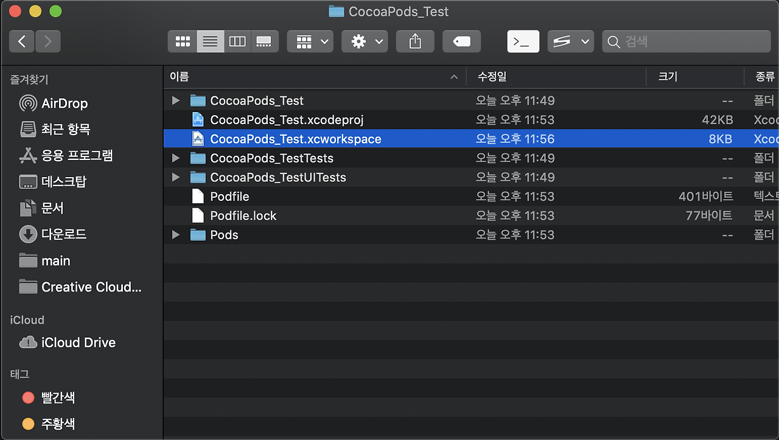Go back with the left chevron button
779x440 pixels.
[22, 41]
